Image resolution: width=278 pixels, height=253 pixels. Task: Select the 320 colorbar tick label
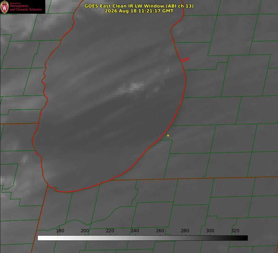tap(235, 231)
